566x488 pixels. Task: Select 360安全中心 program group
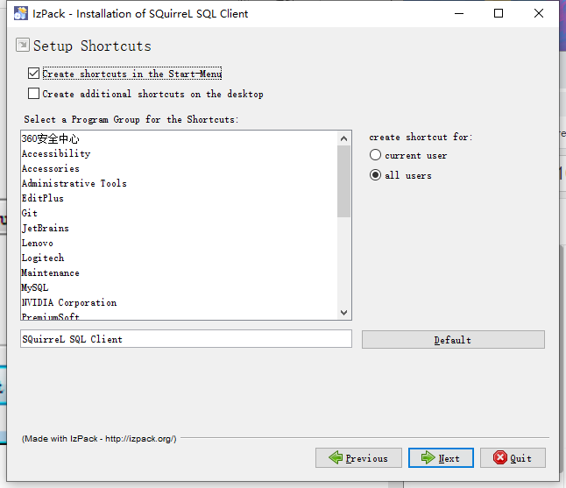[179, 138]
